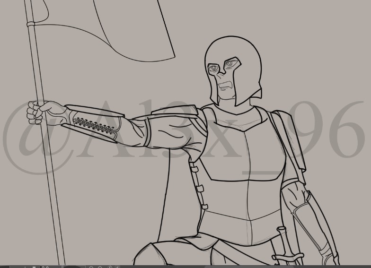This screenshot has width=371, height=268.
Task: Click the knight's helmet on the canvas
Action: tap(233, 71)
